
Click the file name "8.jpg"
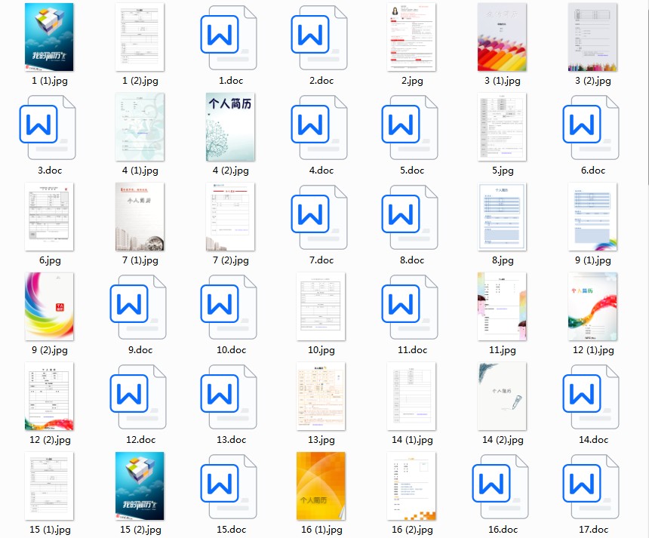(503, 260)
